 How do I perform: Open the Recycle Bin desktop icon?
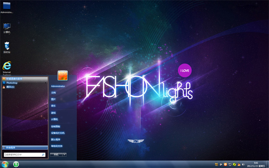7,47
